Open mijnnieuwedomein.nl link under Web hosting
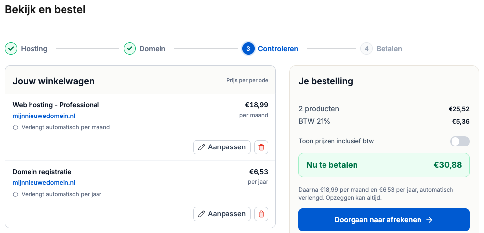The image size is (484, 233). 44,116
